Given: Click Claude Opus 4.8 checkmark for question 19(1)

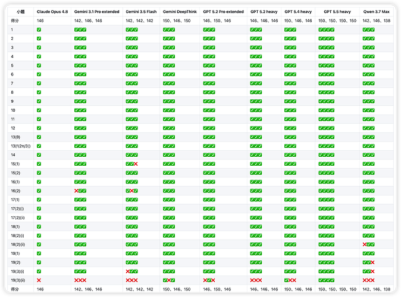Looking at the screenshot, I should [x=39, y=253].
